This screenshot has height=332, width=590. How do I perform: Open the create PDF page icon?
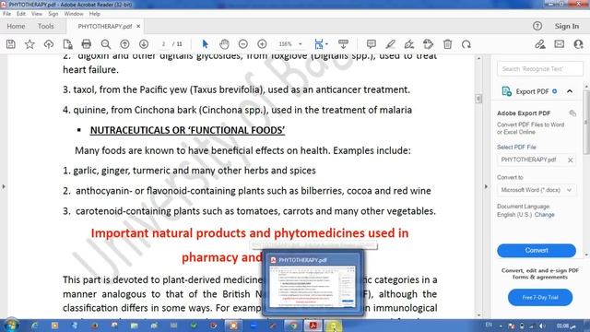(67, 44)
